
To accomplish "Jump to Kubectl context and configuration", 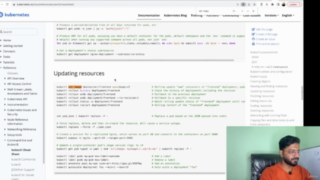I will [271, 71].
